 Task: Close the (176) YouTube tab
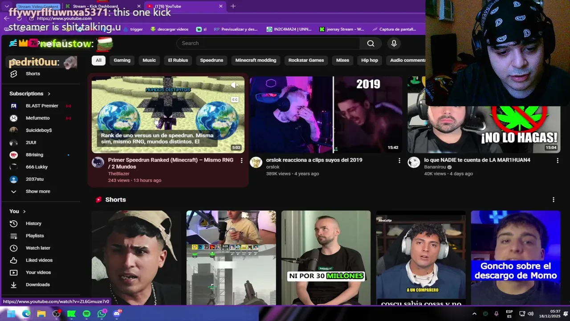click(x=220, y=6)
